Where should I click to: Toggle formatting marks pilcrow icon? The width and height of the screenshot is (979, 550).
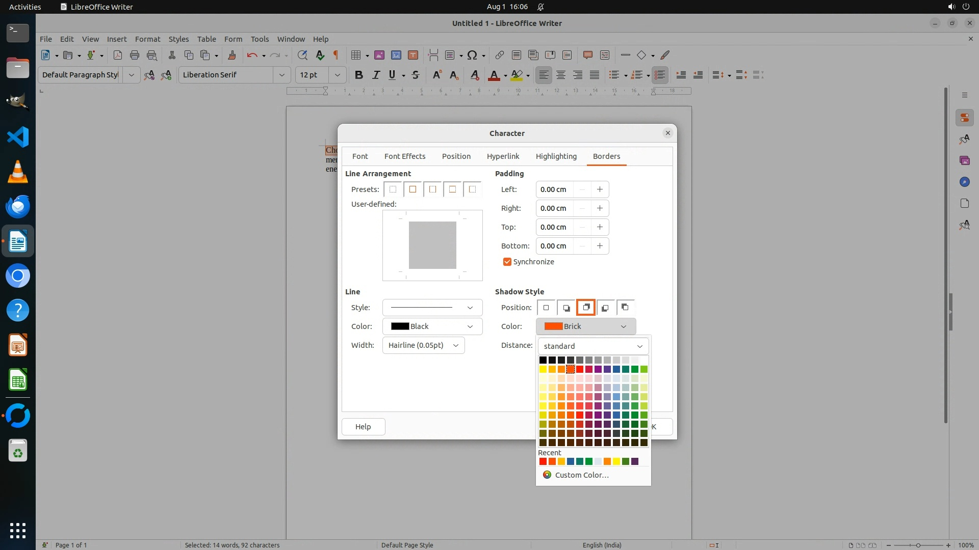point(336,55)
